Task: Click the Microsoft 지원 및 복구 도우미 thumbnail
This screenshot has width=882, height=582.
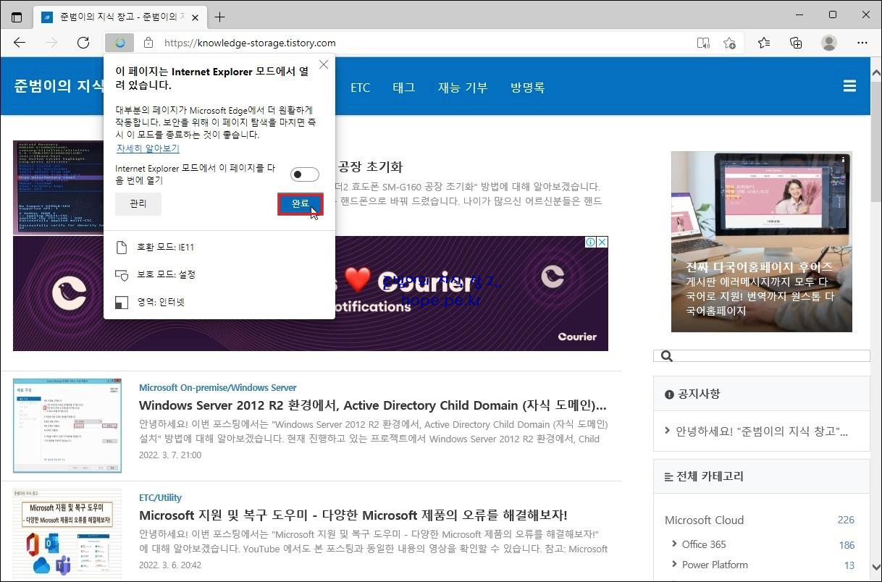Action: 67,535
